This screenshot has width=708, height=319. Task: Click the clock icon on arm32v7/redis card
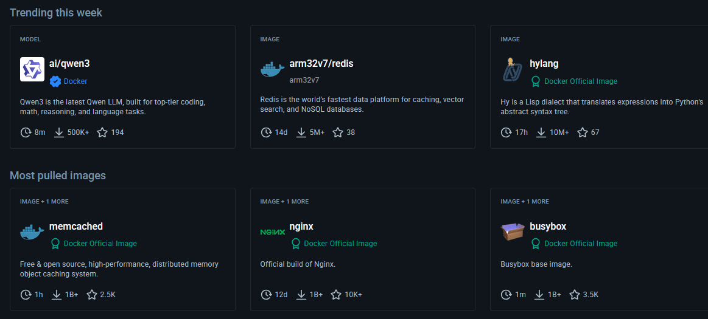point(267,132)
